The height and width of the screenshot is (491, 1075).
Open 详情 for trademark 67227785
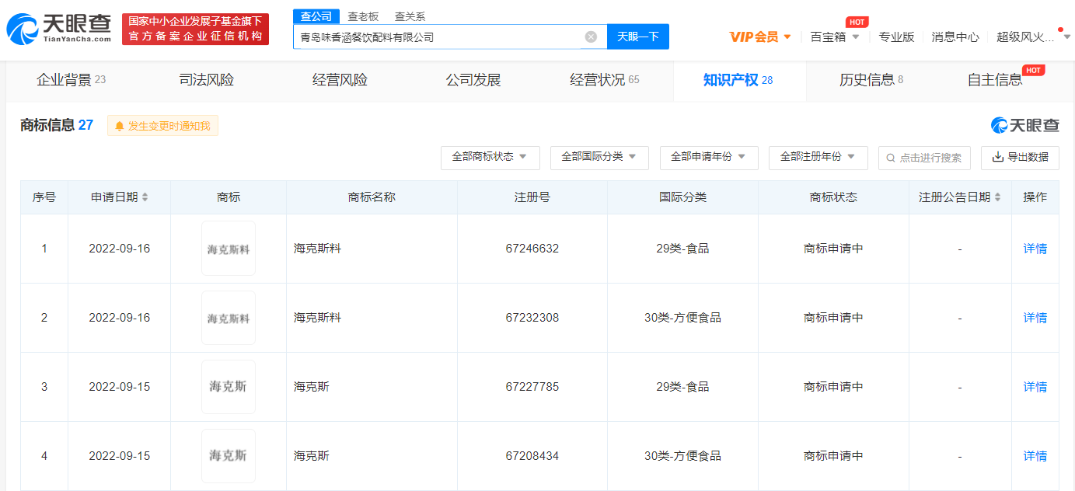1035,387
